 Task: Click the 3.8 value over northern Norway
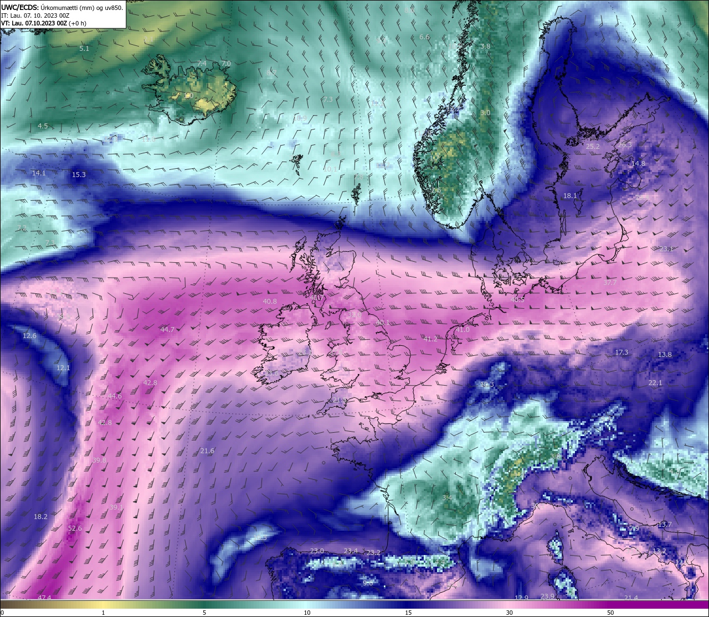485,46
